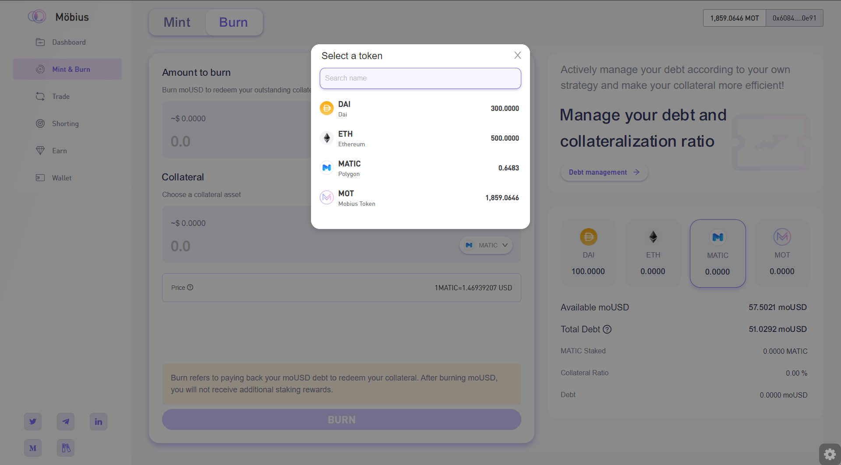
Task: Open the LinkedIn social link
Action: pyautogui.click(x=99, y=422)
